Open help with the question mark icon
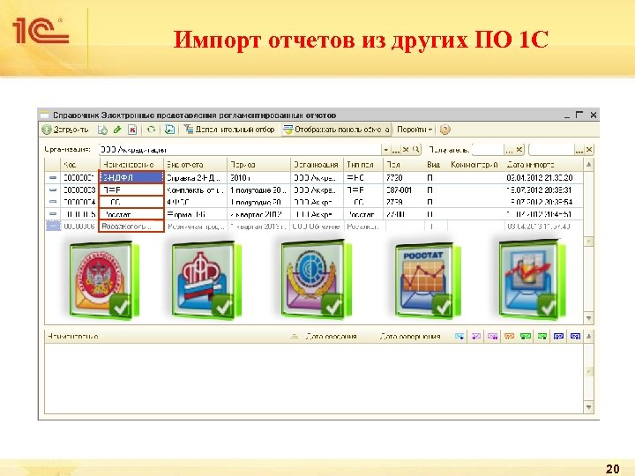 pyautogui.click(x=444, y=130)
